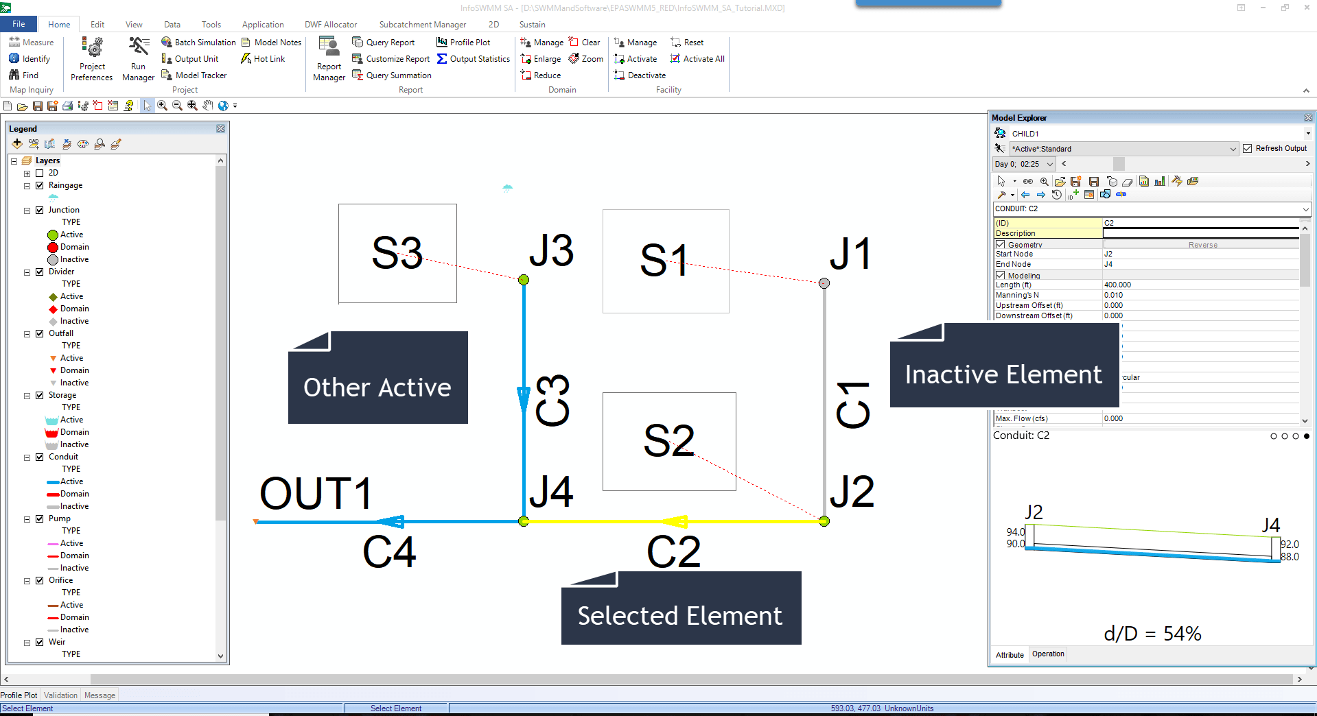Open the CHILD1 scenario dropdown
Image resolution: width=1317 pixels, height=716 pixels.
coord(1308,134)
